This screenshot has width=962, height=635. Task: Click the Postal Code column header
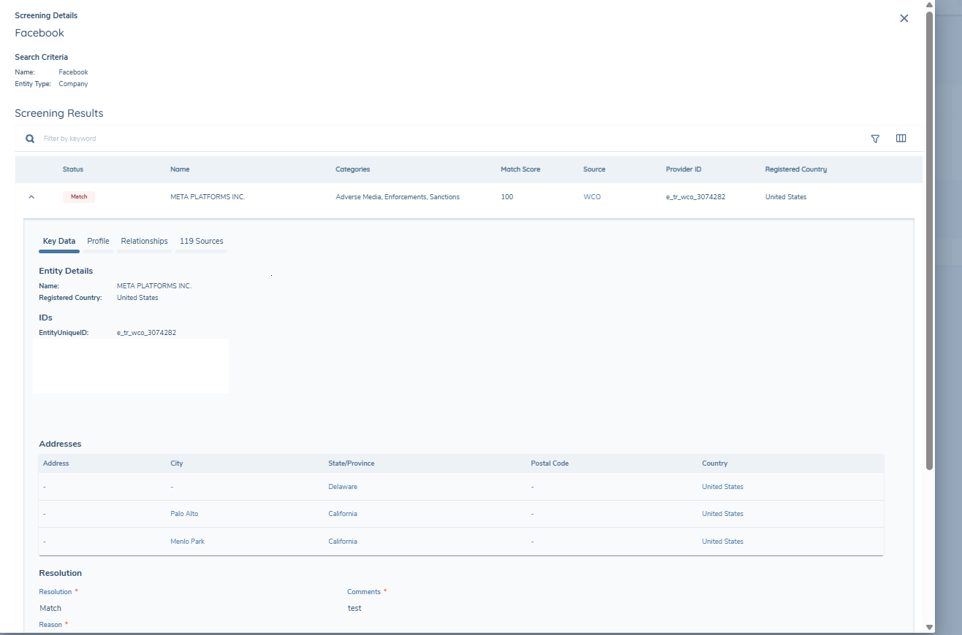550,463
